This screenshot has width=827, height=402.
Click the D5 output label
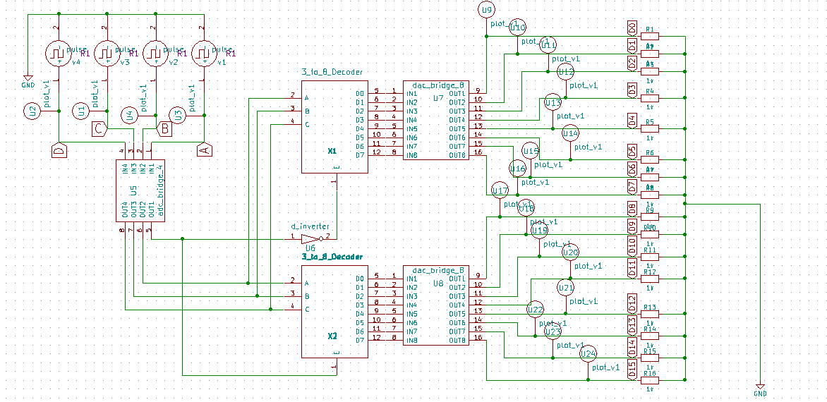632,151
